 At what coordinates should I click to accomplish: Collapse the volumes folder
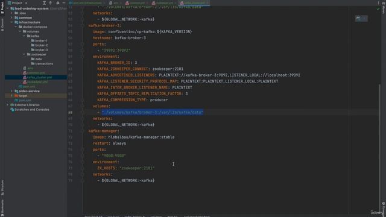tap(20, 31)
